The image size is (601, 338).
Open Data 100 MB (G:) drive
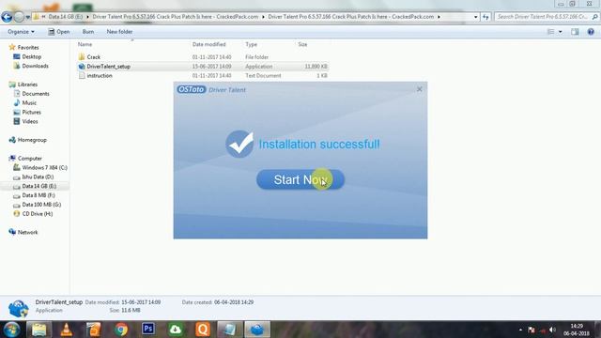41,205
